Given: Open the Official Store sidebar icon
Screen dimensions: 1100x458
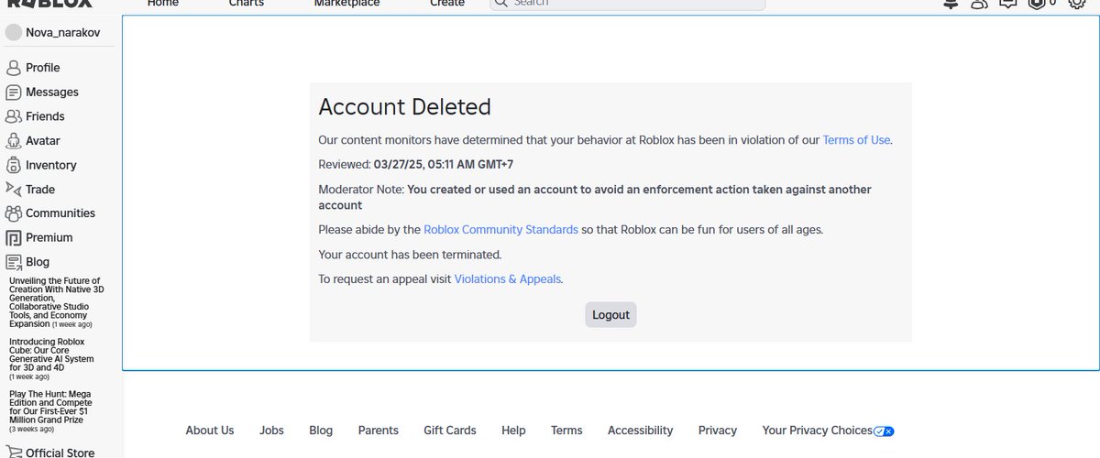Looking at the screenshot, I should (14, 452).
